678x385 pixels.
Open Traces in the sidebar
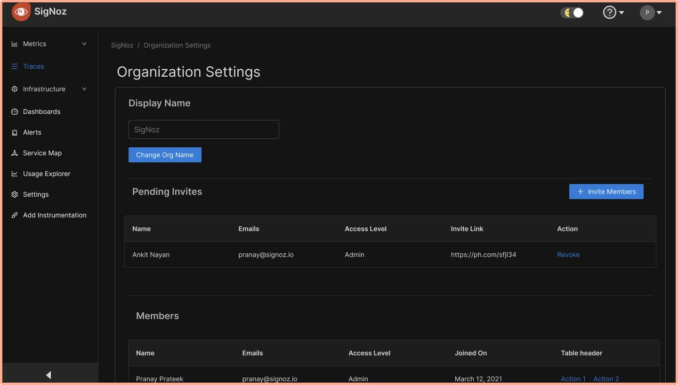pos(33,66)
